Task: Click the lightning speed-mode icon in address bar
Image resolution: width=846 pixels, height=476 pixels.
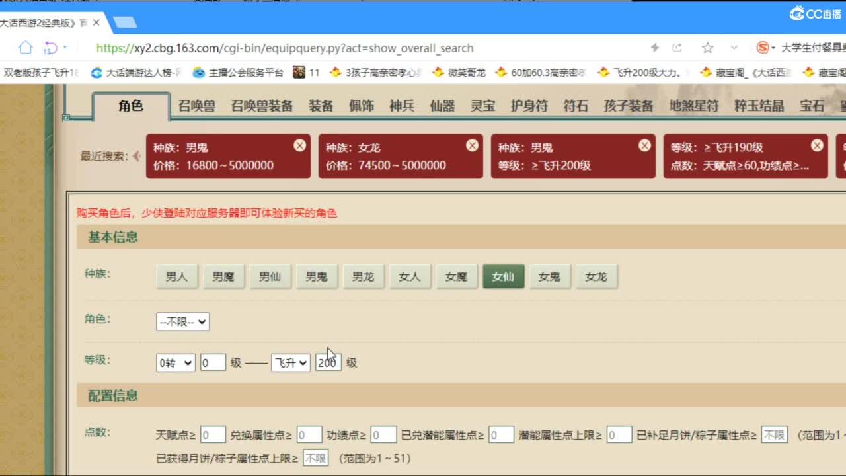Action: pyautogui.click(x=655, y=48)
